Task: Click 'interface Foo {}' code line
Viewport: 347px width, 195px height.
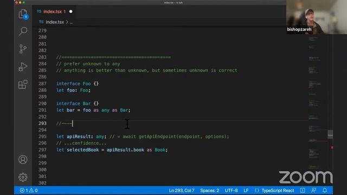Action: click(x=78, y=83)
